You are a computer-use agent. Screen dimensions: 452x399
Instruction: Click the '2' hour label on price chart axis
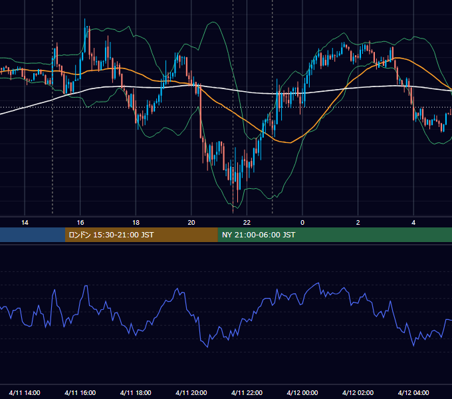[358, 223]
